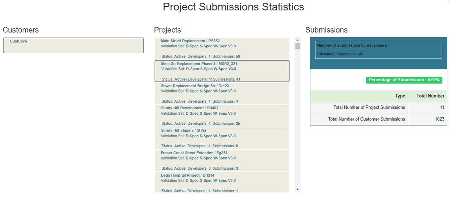This screenshot has width=450, height=197.
Task: Click the Customers section heading
Action: [x=21, y=30]
